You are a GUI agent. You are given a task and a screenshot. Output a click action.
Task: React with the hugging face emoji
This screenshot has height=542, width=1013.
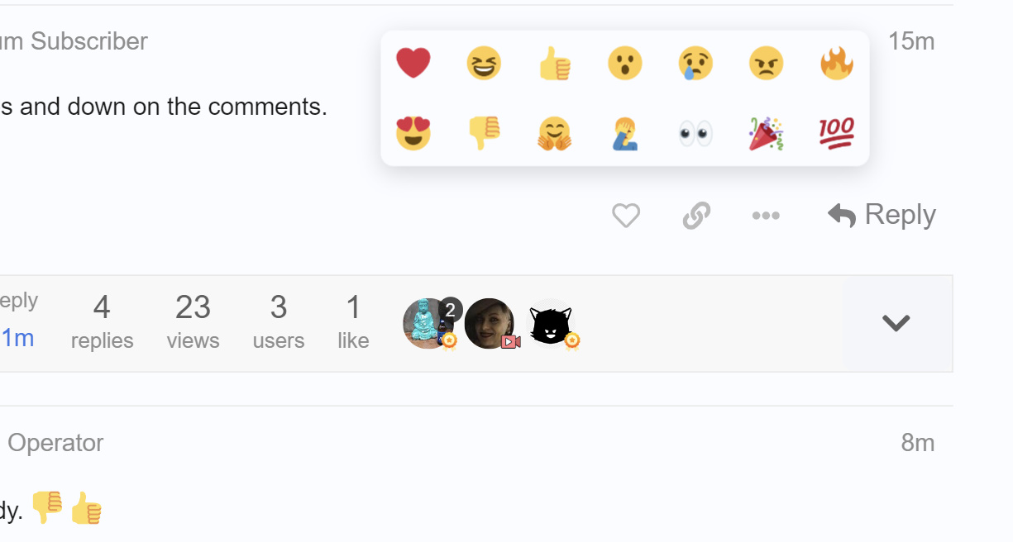click(x=555, y=133)
